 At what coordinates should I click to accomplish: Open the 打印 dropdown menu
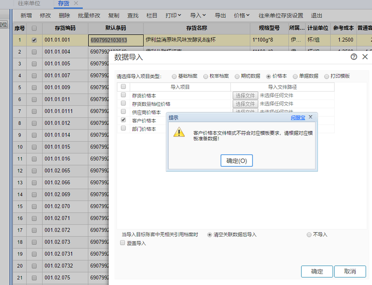(x=173, y=16)
